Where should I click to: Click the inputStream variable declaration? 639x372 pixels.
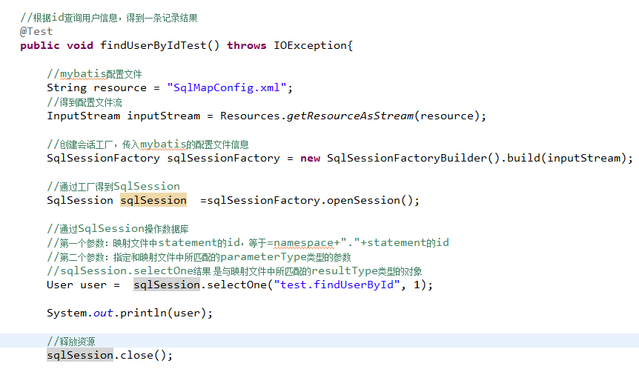pos(163,116)
